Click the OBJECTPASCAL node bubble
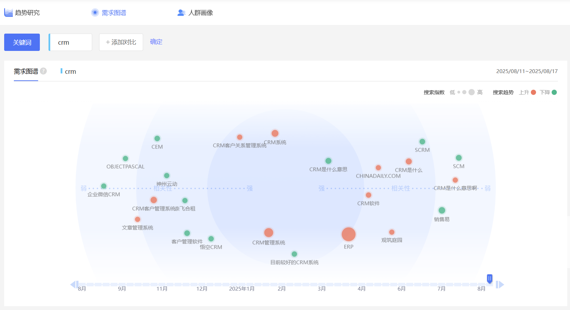This screenshot has width=570, height=310. [x=125, y=158]
